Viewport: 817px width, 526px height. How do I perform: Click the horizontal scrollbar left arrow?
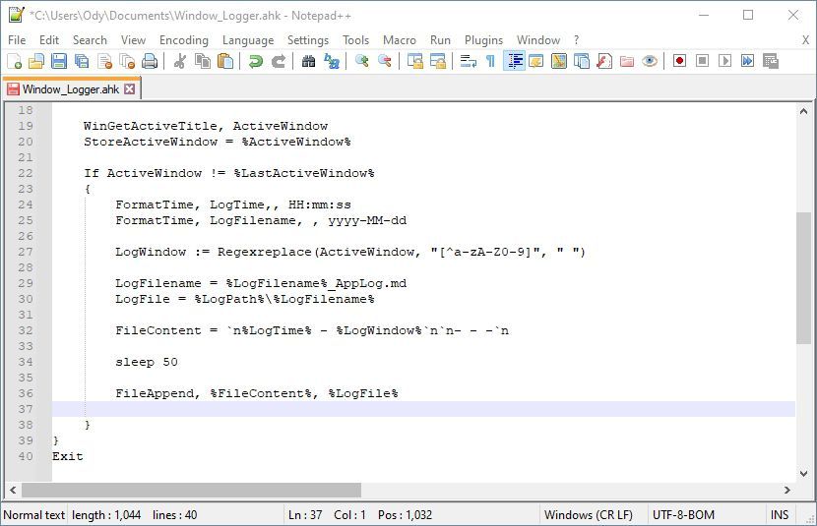13,490
